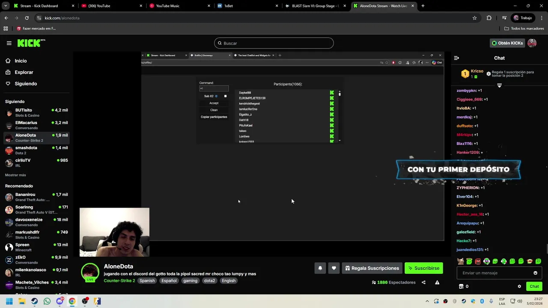Report the stream with the warning triangle icon
548x308 pixels.
pyautogui.click(x=437, y=282)
